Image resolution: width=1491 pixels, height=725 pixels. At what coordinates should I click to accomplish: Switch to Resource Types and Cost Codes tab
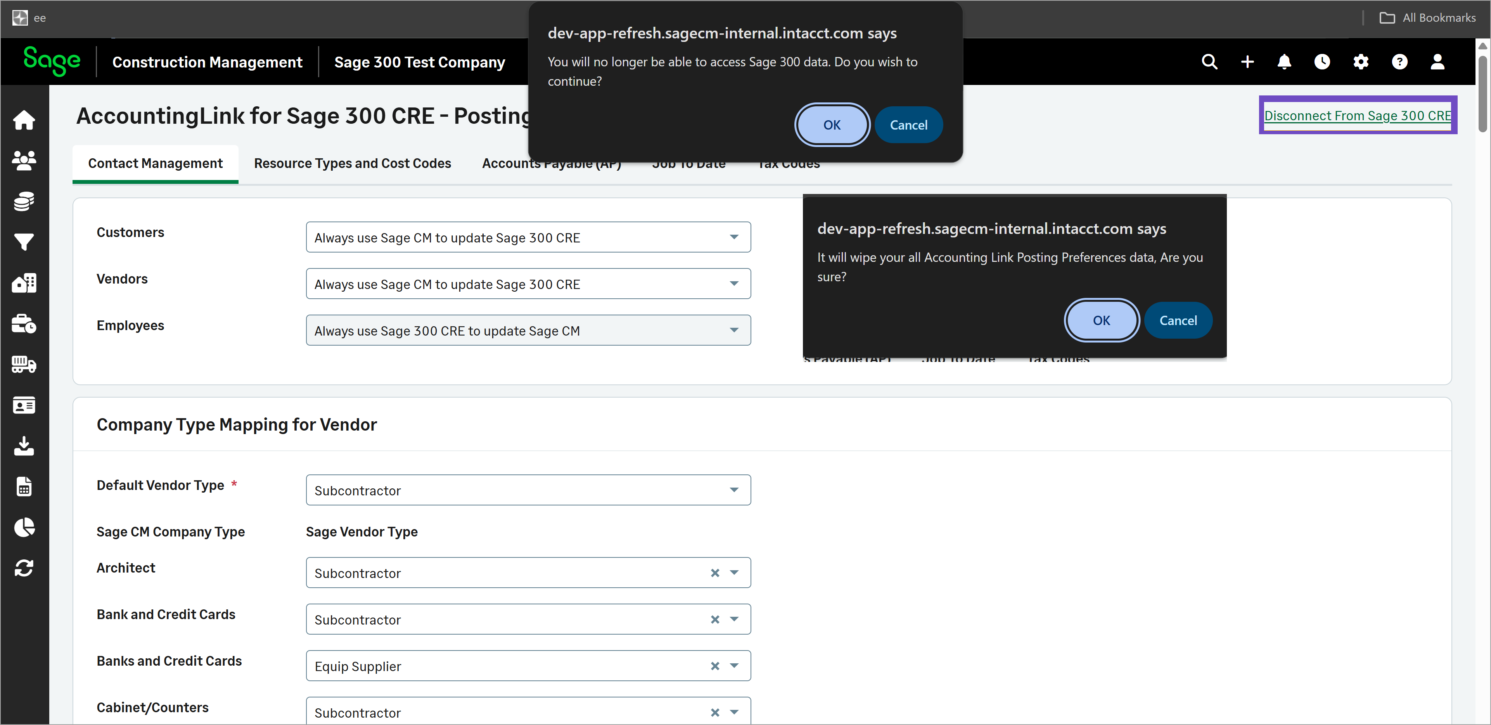pos(352,164)
